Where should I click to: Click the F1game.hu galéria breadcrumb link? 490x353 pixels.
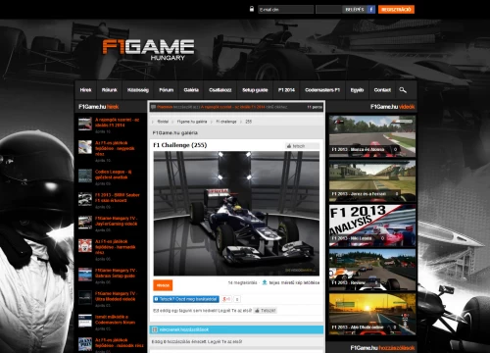(x=192, y=122)
